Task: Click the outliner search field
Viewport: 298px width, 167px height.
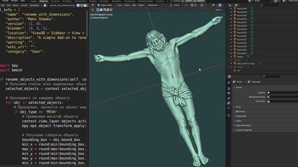Action: [269, 5]
